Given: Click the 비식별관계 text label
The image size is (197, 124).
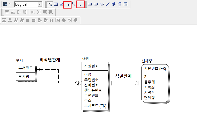Looking at the screenshot, I should (50, 60).
